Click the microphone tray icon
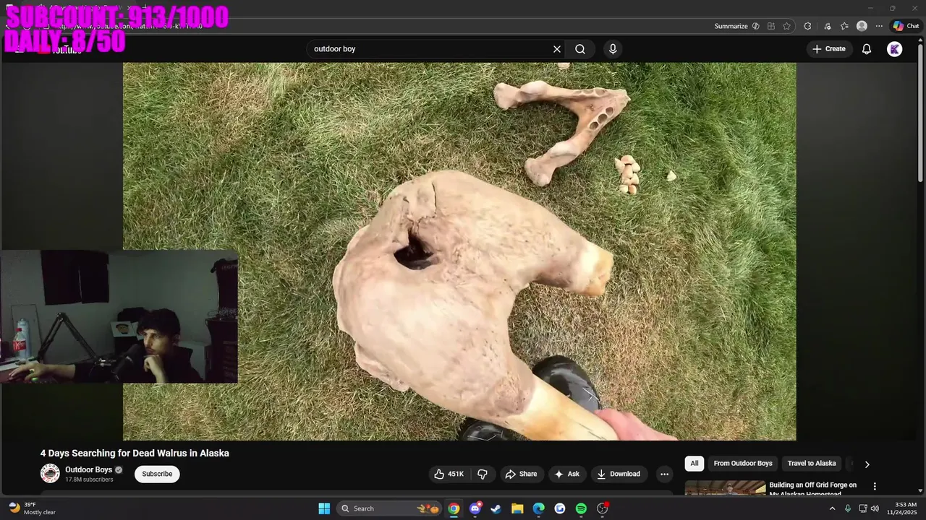The width and height of the screenshot is (926, 520). (x=848, y=508)
